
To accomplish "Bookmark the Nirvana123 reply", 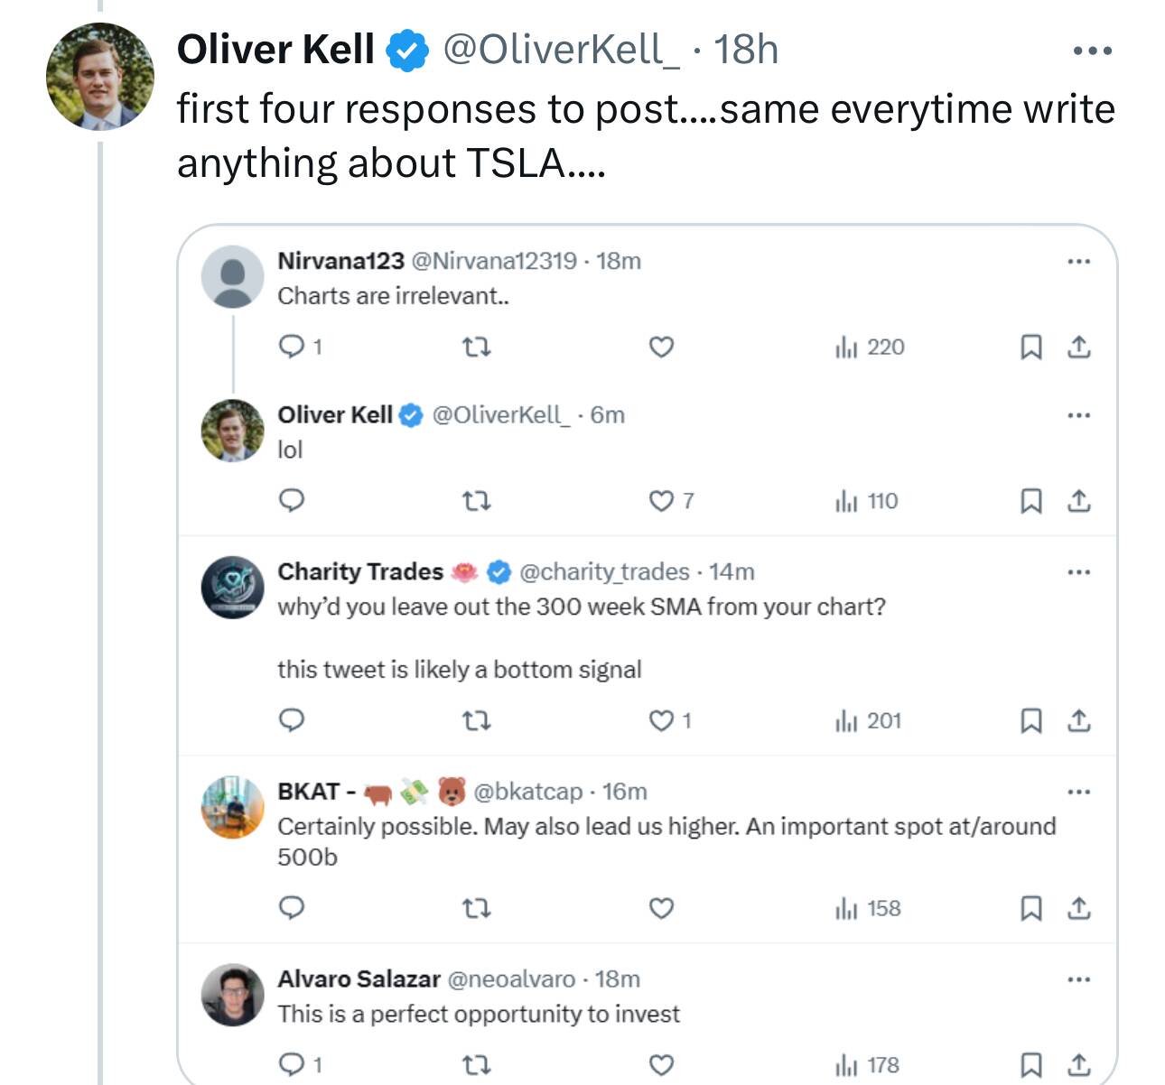I will tap(1030, 347).
